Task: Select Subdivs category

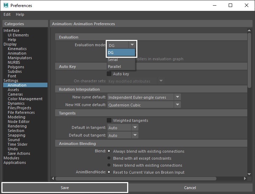Action: click(x=15, y=71)
